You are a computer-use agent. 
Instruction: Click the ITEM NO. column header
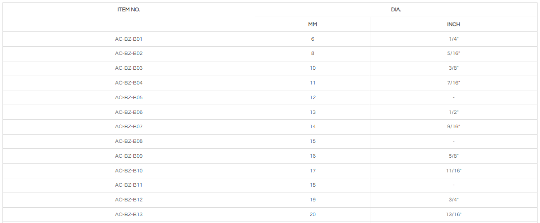point(129,10)
